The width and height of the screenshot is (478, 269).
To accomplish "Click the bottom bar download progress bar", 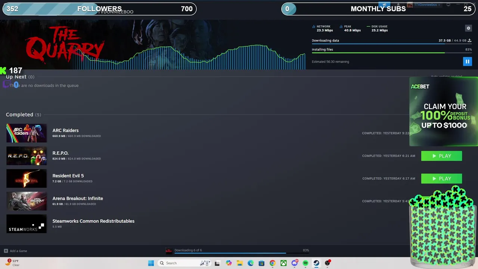I will coord(242,253).
